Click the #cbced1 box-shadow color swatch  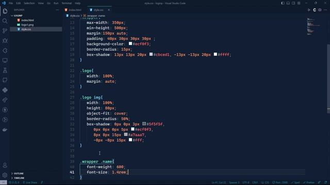point(151,54)
